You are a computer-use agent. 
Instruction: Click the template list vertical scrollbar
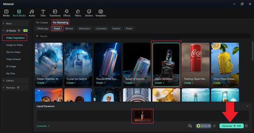coord(253,52)
